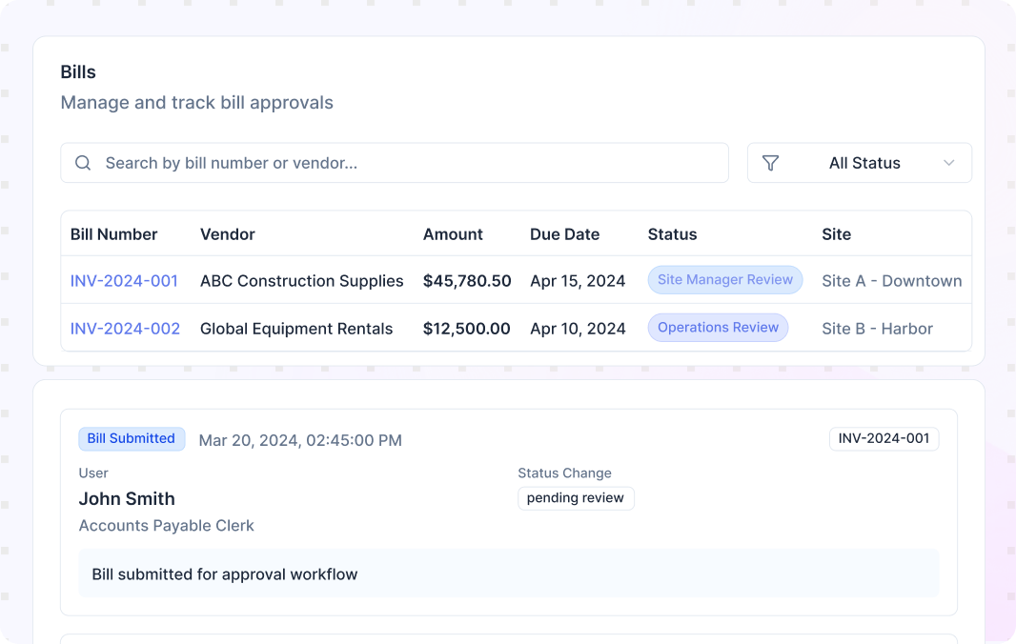The image size is (1016, 644).
Task: Click the Bills heading
Action: tap(78, 71)
